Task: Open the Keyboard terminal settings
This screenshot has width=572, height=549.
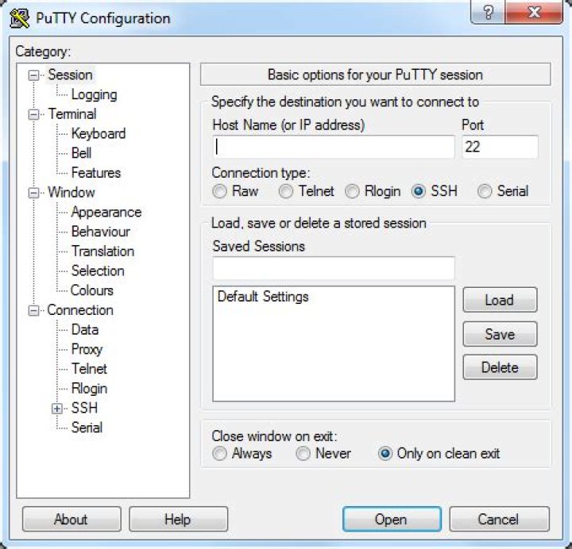Action: pyautogui.click(x=98, y=133)
